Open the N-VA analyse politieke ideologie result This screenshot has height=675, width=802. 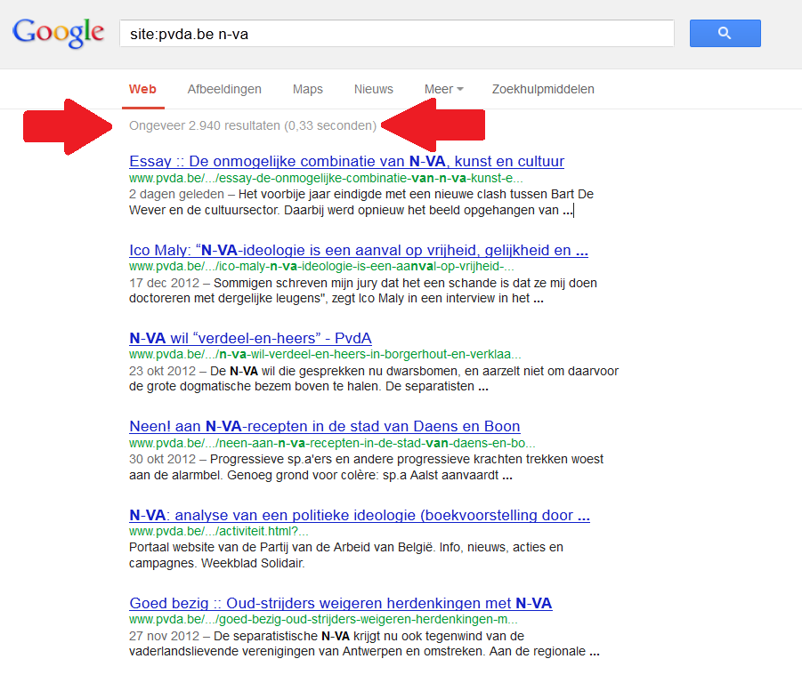(x=359, y=515)
